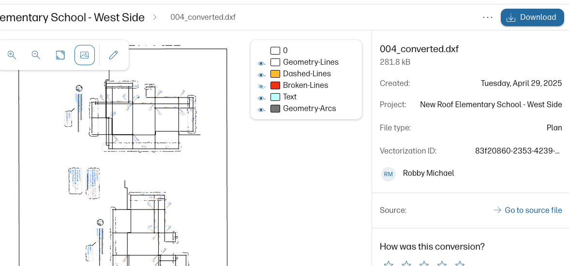Hide the Dashed-Lines layer

pos(261,75)
